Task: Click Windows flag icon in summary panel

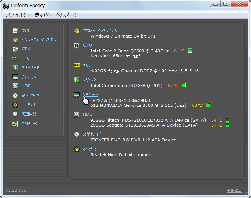Action: pyautogui.click(x=77, y=31)
